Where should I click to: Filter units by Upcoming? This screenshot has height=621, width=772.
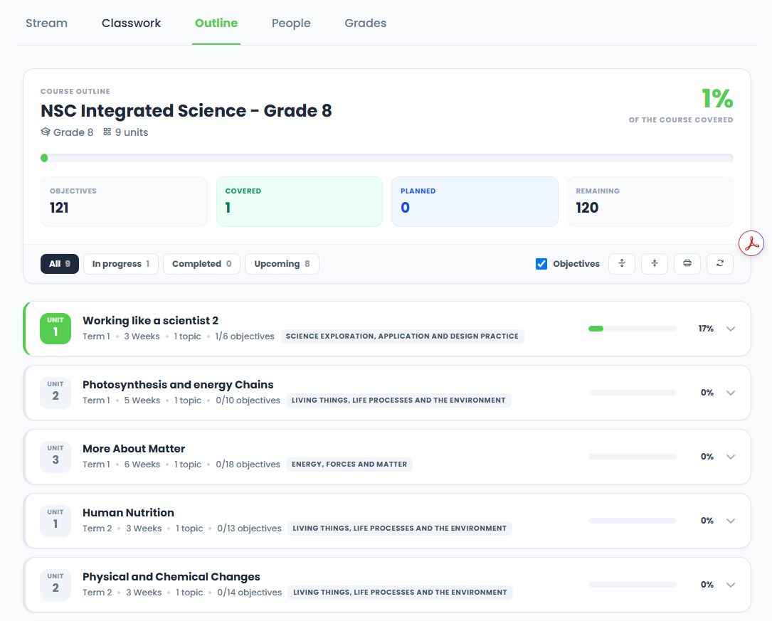[x=282, y=264]
